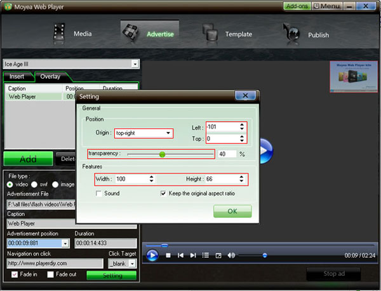Confirm settings with OK button
Viewport: 381px width, 291px height.
pos(232,211)
